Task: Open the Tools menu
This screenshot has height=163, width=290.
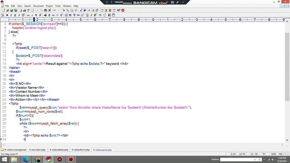Action: pos(58,6)
